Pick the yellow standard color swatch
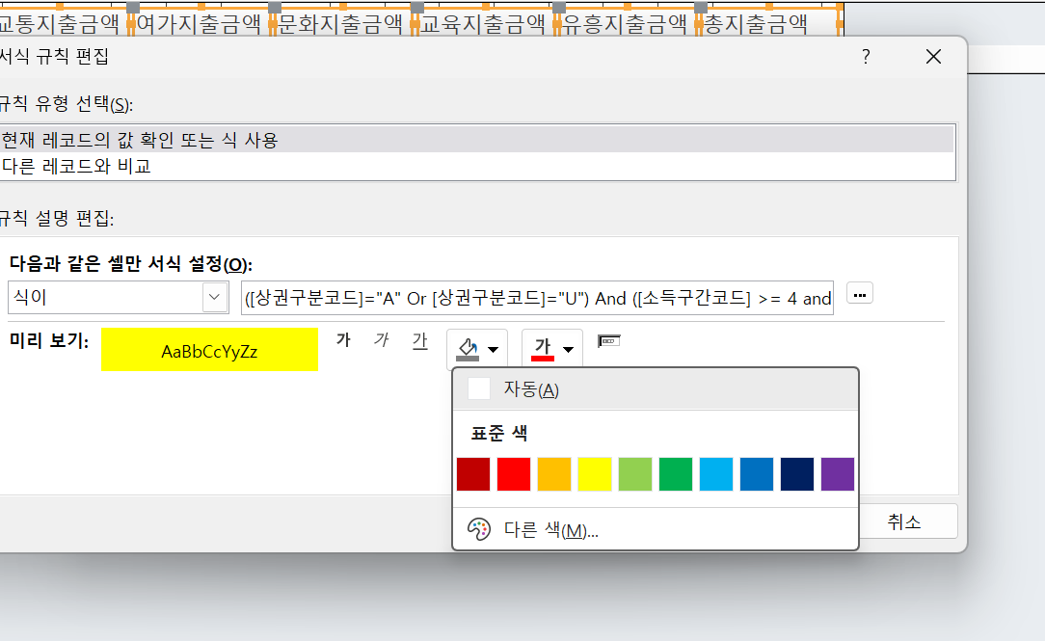This screenshot has width=1045, height=641. tap(594, 474)
